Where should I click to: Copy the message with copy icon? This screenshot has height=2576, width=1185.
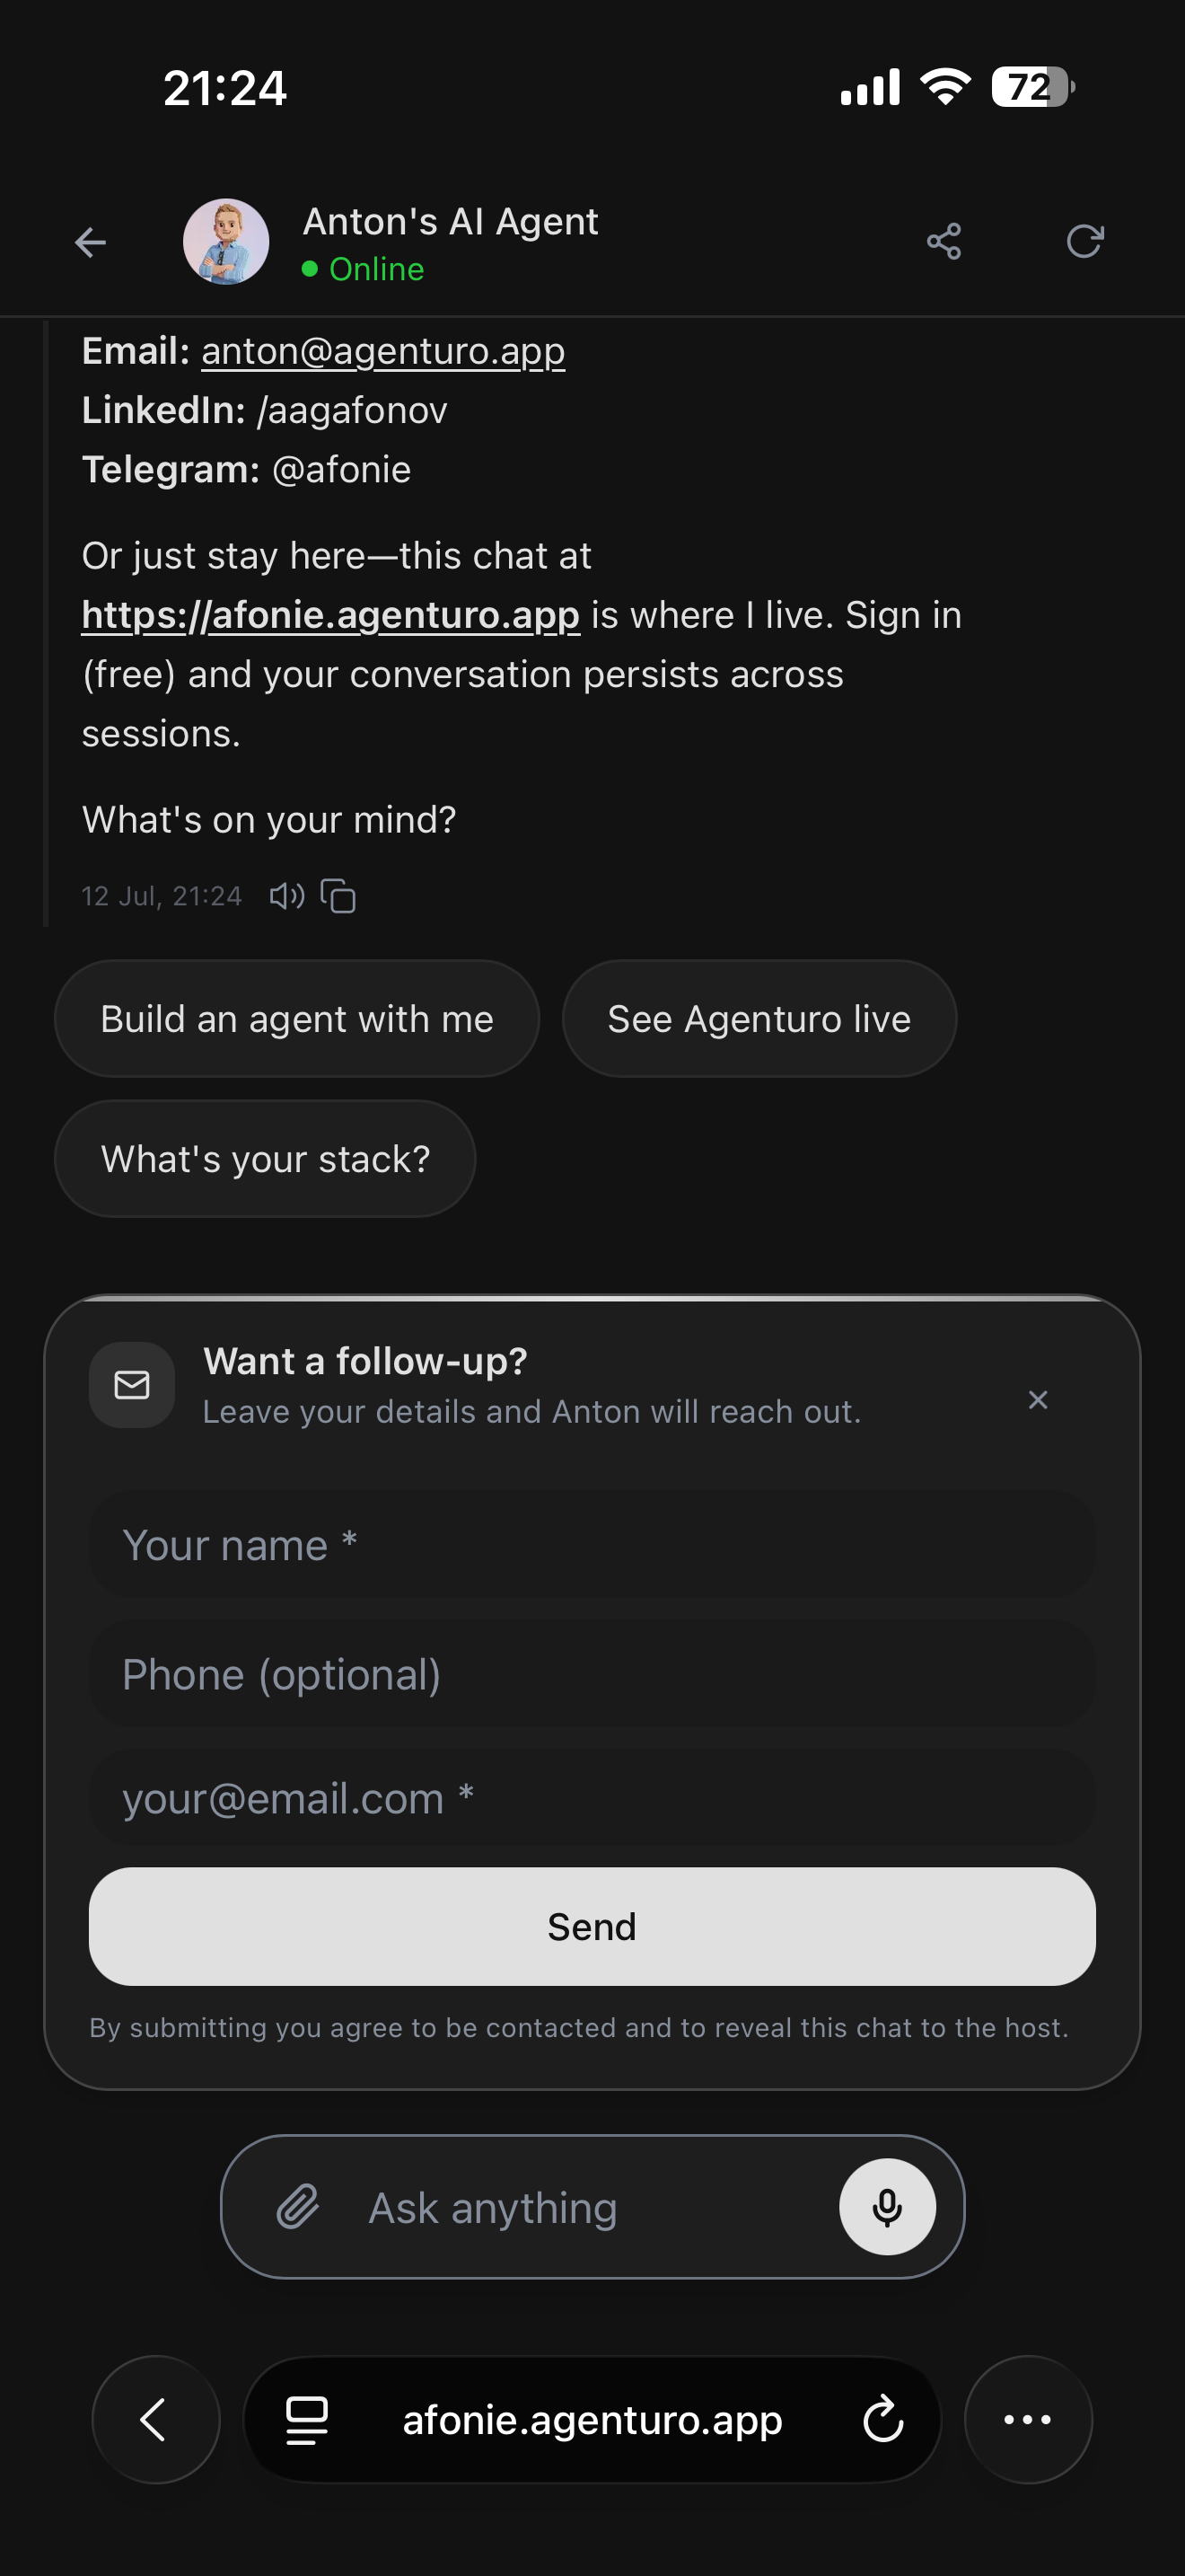[338, 895]
